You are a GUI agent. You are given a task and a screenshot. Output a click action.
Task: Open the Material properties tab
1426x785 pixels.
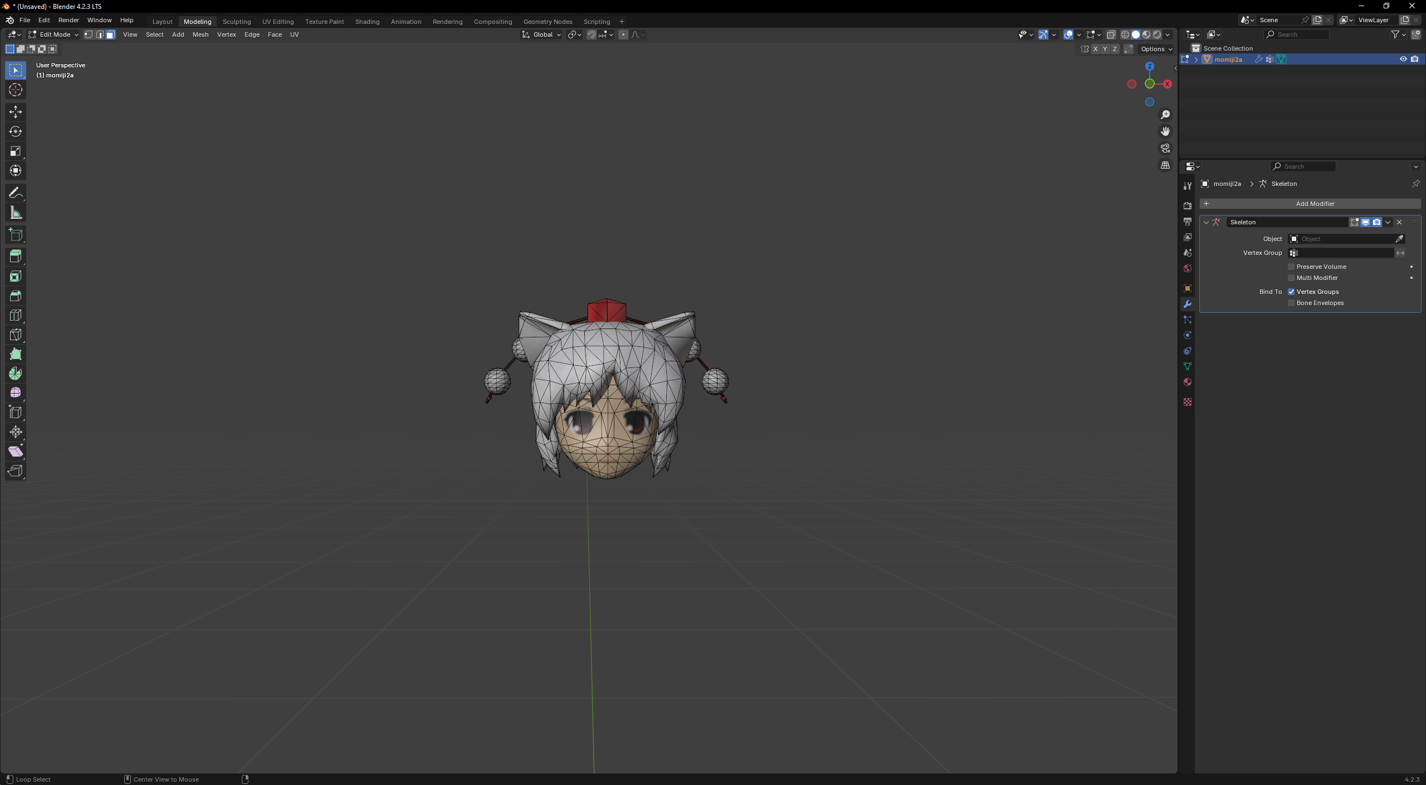tap(1188, 382)
